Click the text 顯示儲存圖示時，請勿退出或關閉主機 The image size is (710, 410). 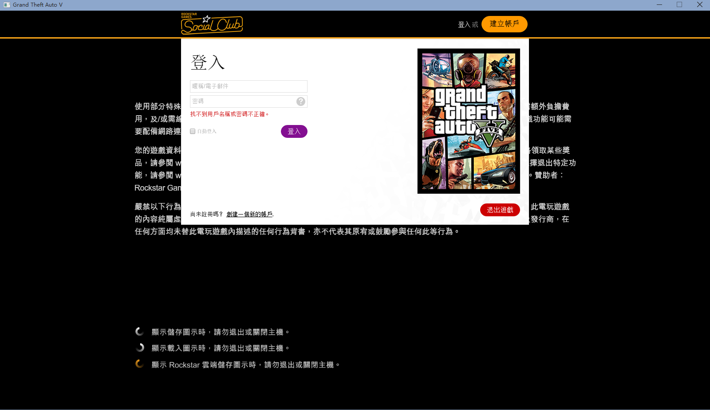click(221, 332)
